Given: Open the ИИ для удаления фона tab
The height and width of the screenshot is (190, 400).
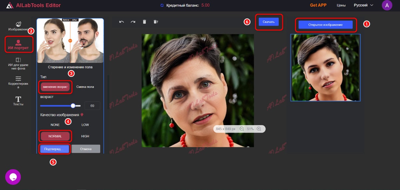Looking at the screenshot, I should tap(19, 63).
